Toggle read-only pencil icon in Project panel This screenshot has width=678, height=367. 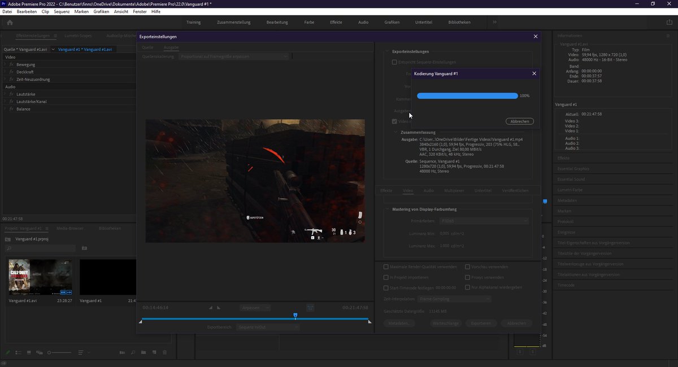(8, 352)
